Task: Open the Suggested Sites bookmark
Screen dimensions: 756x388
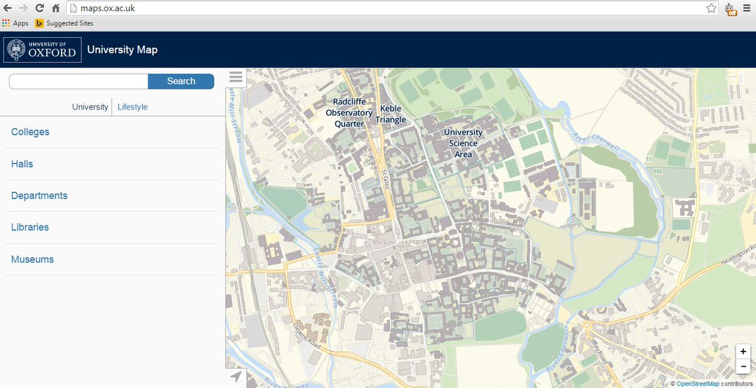Action: (64, 23)
